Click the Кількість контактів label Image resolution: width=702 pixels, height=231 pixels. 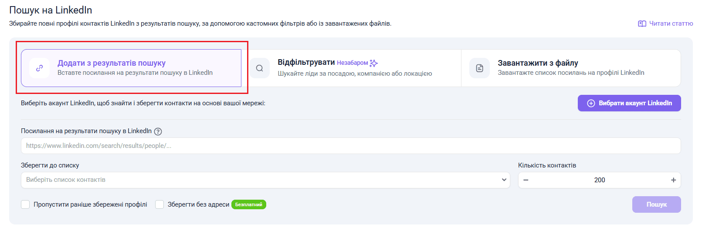[547, 165]
